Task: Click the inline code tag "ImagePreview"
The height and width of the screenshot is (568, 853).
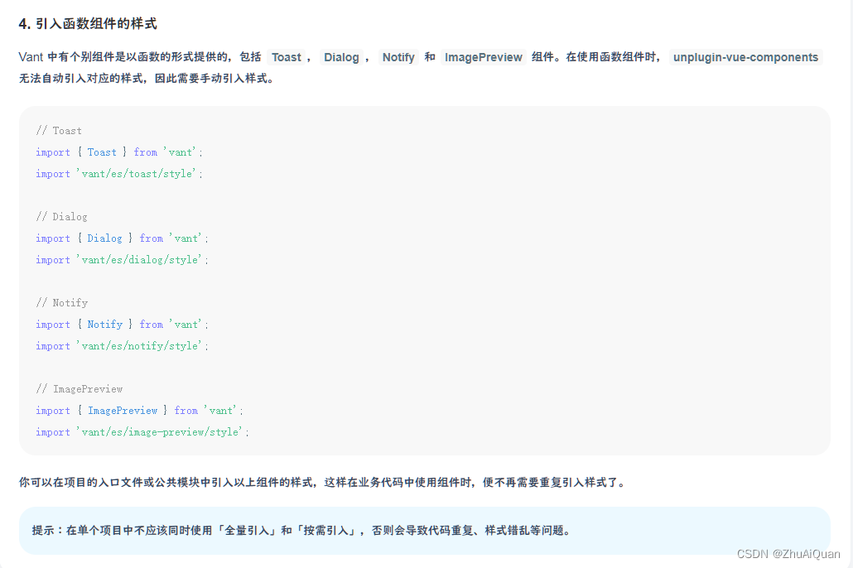Action: point(483,57)
